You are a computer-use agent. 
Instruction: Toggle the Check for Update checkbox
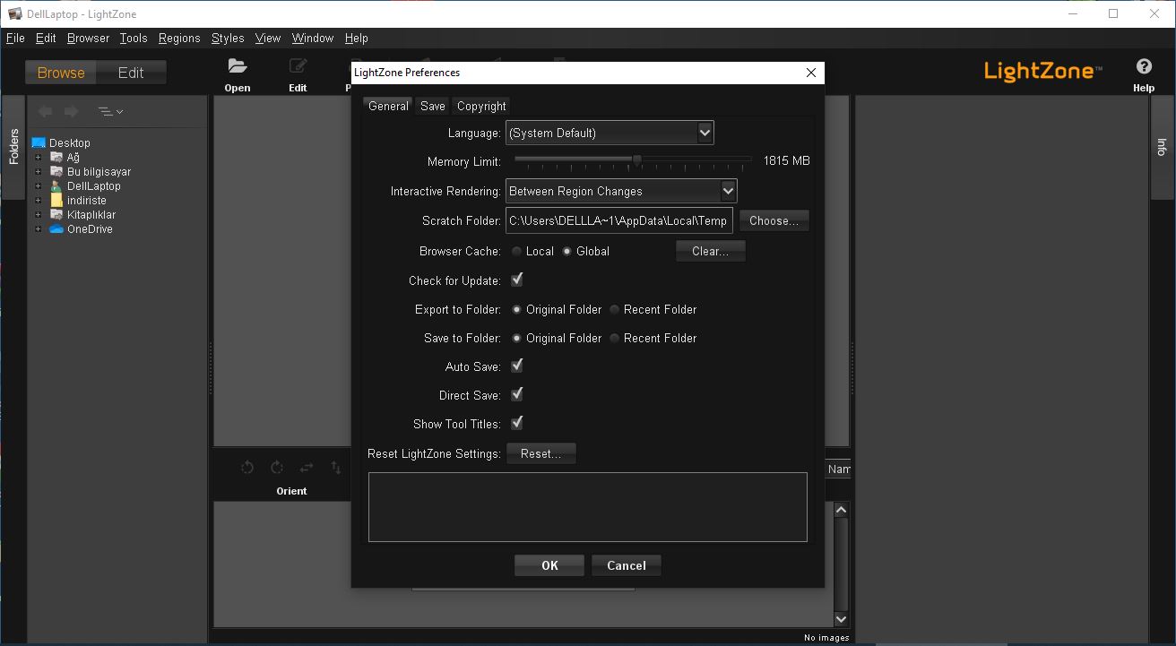click(517, 280)
